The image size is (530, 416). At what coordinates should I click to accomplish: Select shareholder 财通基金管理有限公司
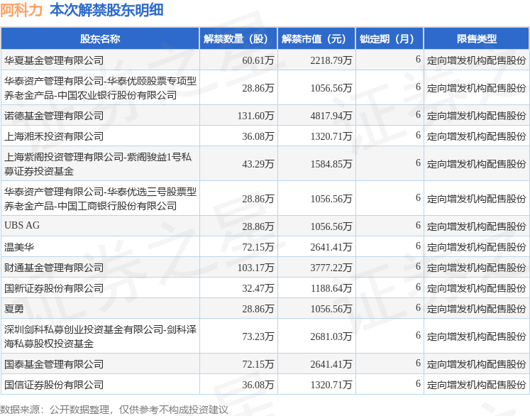pos(54,268)
